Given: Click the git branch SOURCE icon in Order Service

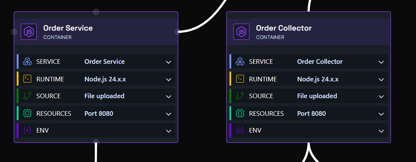Looking at the screenshot, I should pyautogui.click(x=28, y=96).
